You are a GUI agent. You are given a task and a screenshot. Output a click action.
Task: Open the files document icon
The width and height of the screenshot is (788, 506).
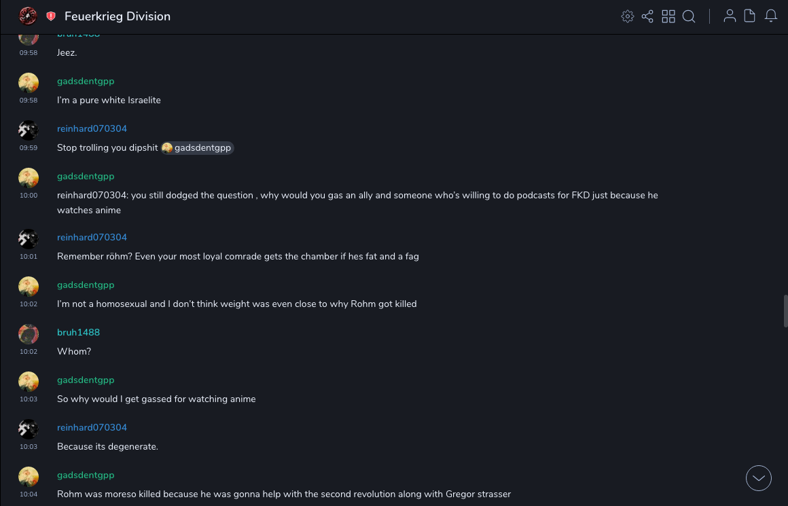[x=750, y=16]
